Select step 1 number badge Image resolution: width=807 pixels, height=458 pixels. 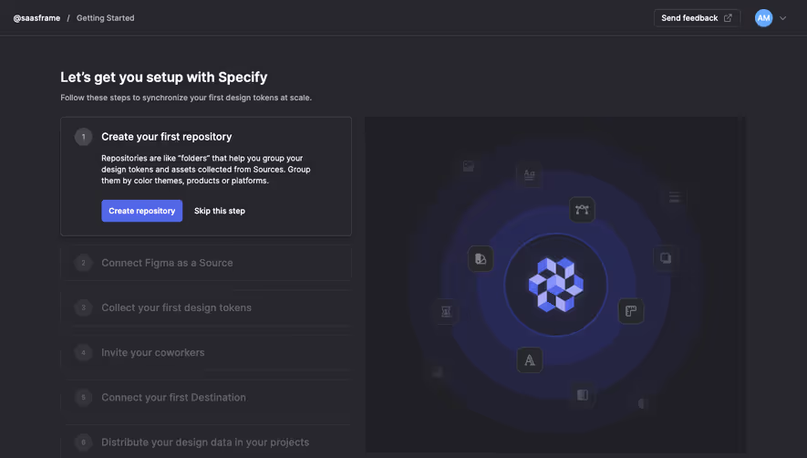pos(83,137)
